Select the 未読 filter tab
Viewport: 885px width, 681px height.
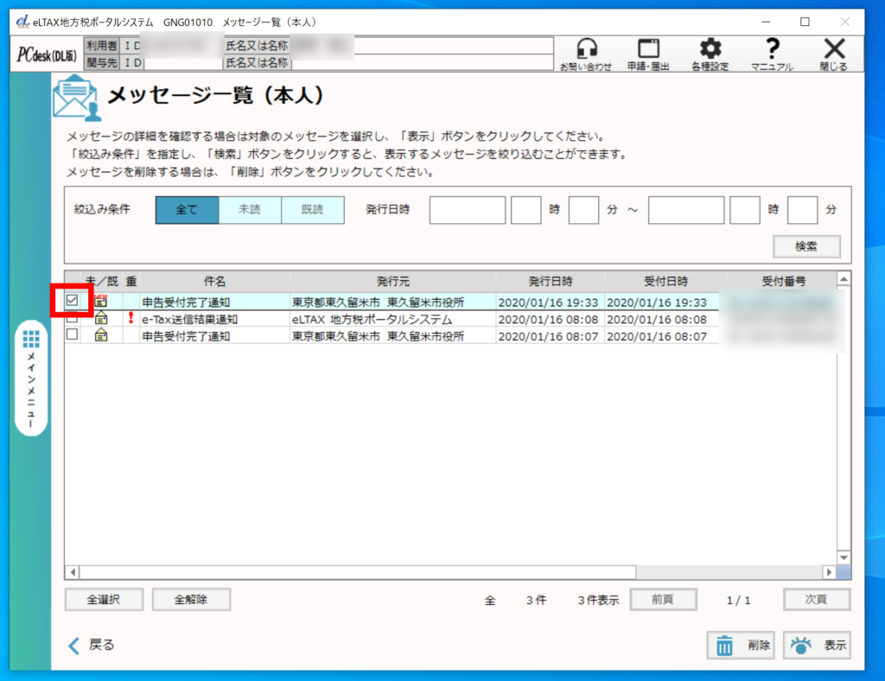250,210
